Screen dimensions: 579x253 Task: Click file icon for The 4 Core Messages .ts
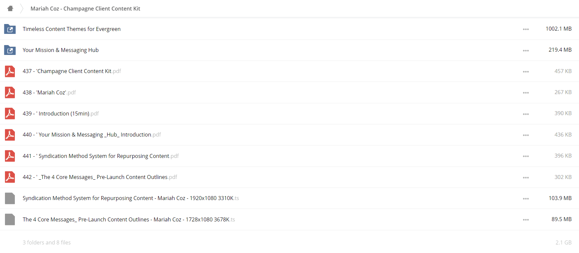(x=10, y=219)
